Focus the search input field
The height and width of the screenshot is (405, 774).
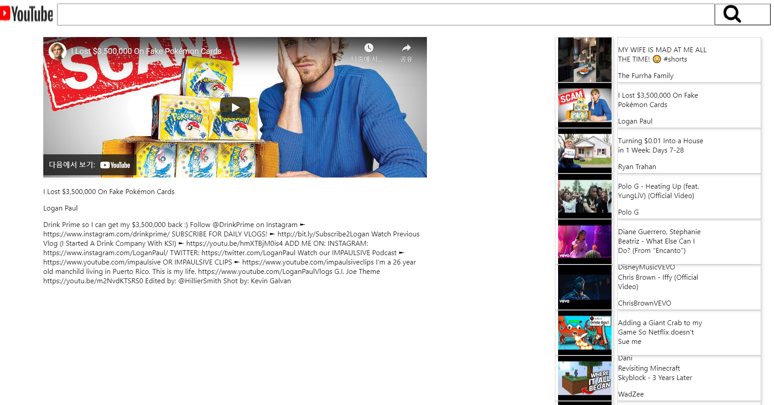[386, 14]
